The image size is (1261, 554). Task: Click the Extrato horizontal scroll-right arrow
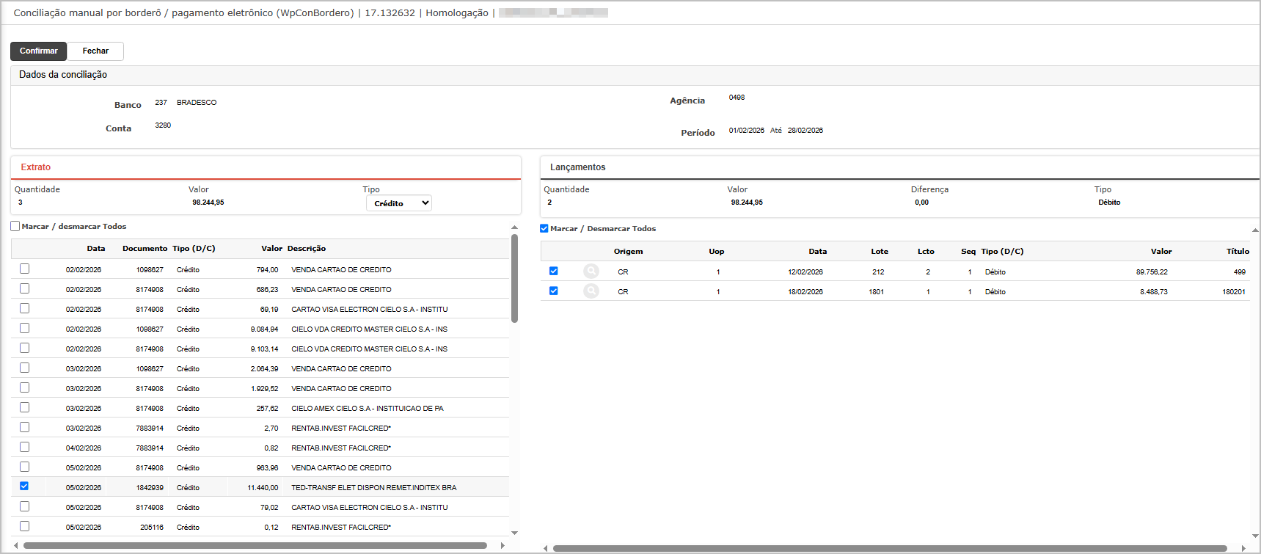(502, 546)
